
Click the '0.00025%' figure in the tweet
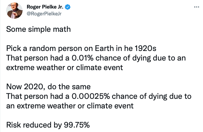tap(91, 96)
